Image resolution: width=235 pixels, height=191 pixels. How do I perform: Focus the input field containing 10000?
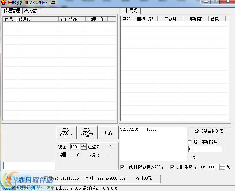point(205,149)
